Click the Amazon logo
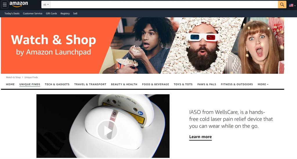This screenshot has width=297, height=159. click(x=19, y=4)
